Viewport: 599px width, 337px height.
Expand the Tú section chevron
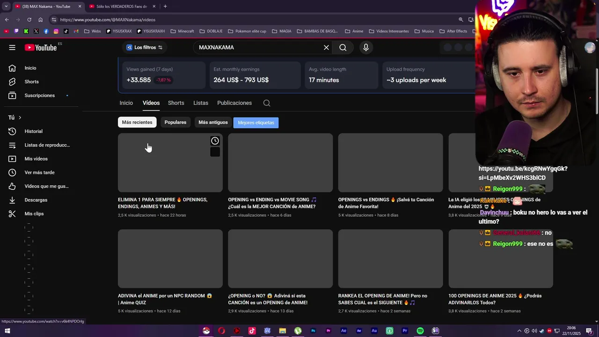(x=20, y=117)
